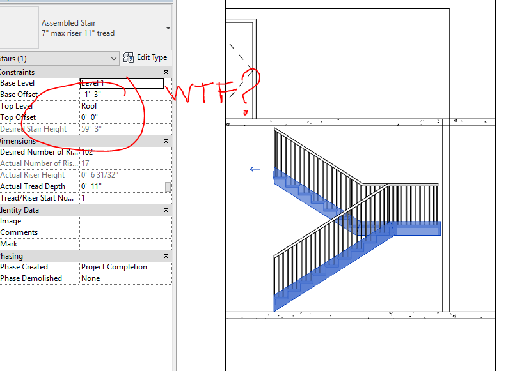This screenshot has height=371, width=515.
Task: Open the Phase Created dropdown
Action: point(122,266)
